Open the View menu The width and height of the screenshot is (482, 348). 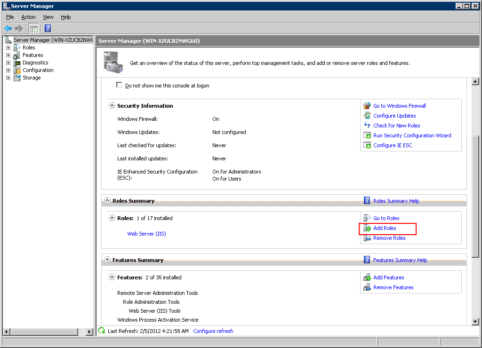pos(48,17)
